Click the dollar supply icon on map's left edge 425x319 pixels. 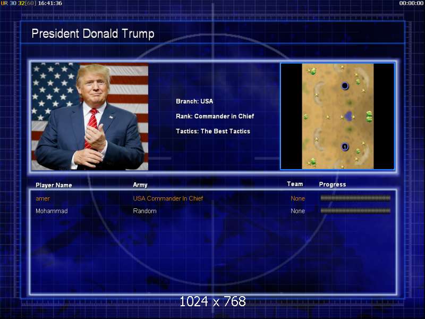(x=306, y=116)
